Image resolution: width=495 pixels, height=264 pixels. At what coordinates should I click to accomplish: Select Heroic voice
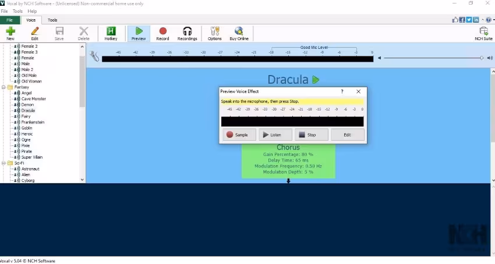(27, 134)
